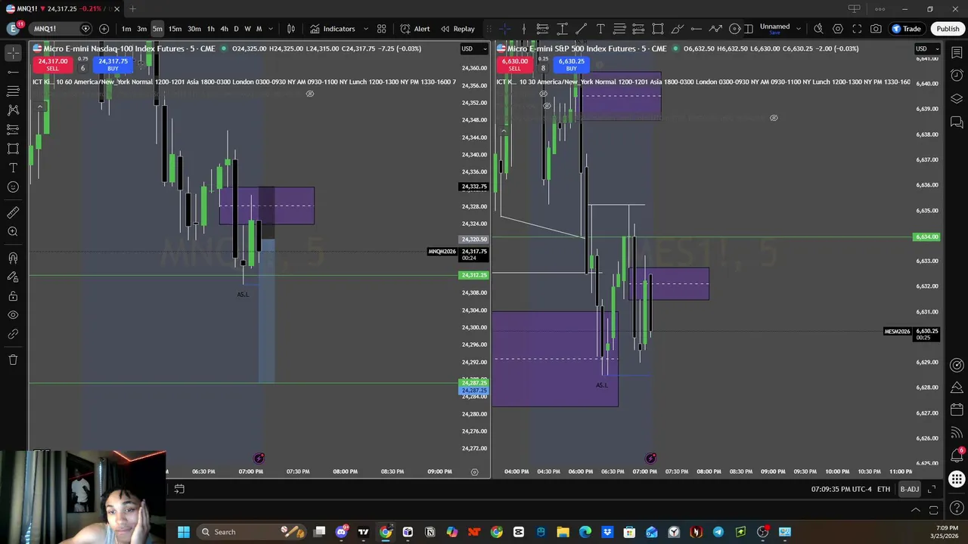Open USD currency dropdown on S&P chart
Viewport: 968px width, 544px height.
pos(926,48)
